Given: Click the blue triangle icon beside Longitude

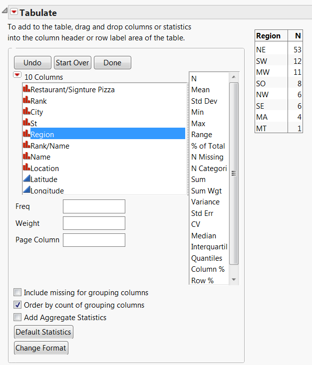Looking at the screenshot, I should 26,189.
